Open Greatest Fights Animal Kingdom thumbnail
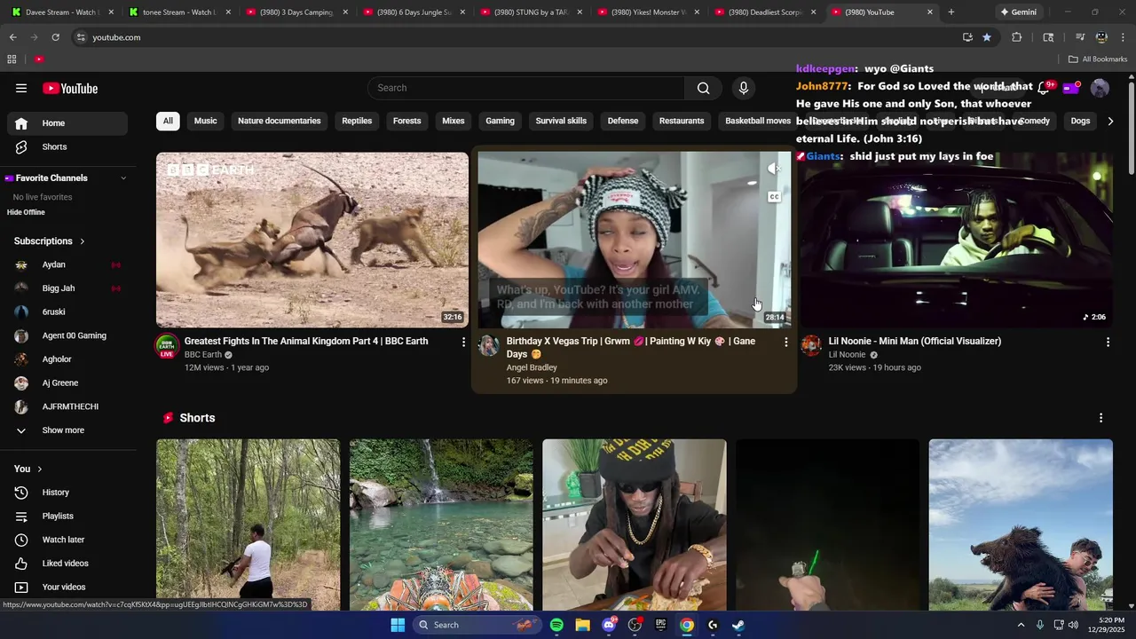Screen dimensions: 1136x639 (312, 241)
